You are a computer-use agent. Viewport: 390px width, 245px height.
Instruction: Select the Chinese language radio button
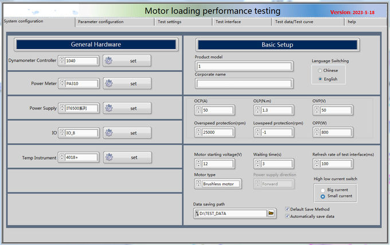(x=320, y=70)
